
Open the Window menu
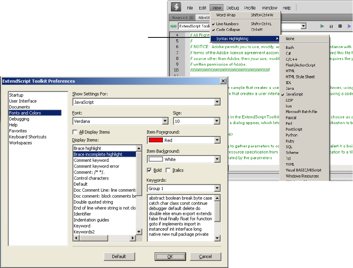pyautogui.click(x=270, y=8)
